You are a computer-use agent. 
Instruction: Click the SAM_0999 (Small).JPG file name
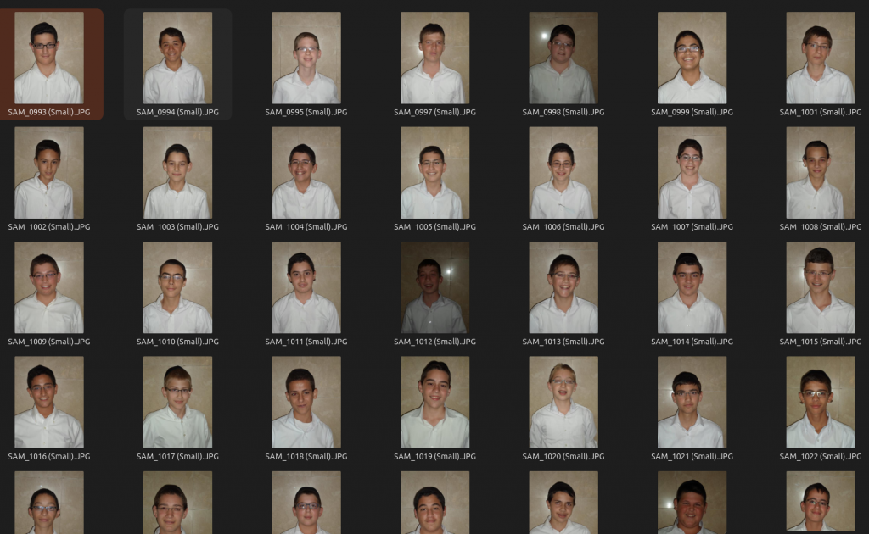(692, 113)
